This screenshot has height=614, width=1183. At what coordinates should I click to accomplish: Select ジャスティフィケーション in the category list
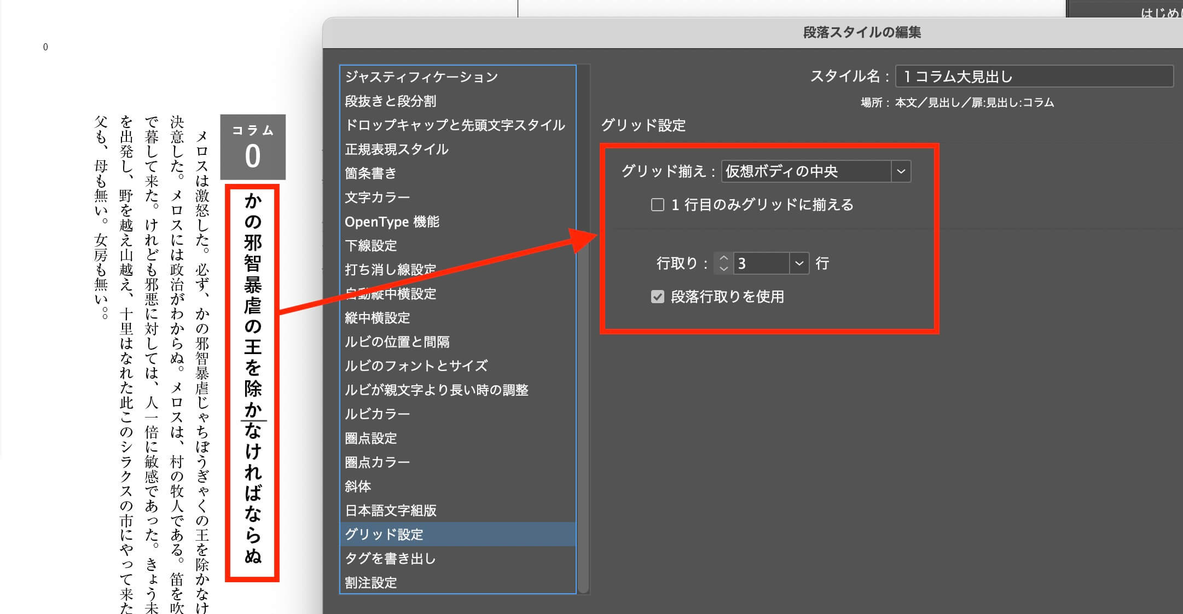point(421,77)
